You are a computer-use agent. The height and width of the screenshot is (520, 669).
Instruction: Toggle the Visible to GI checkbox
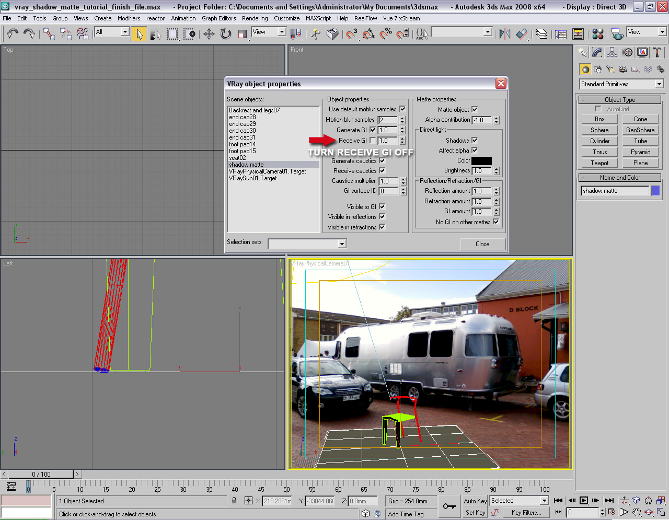(382, 207)
